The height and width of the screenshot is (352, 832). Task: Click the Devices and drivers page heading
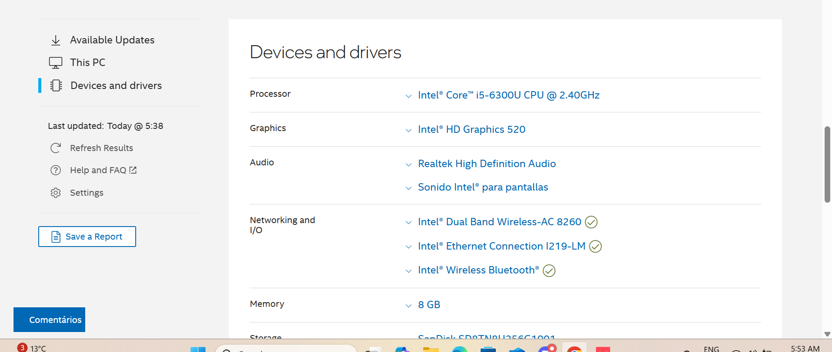325,52
